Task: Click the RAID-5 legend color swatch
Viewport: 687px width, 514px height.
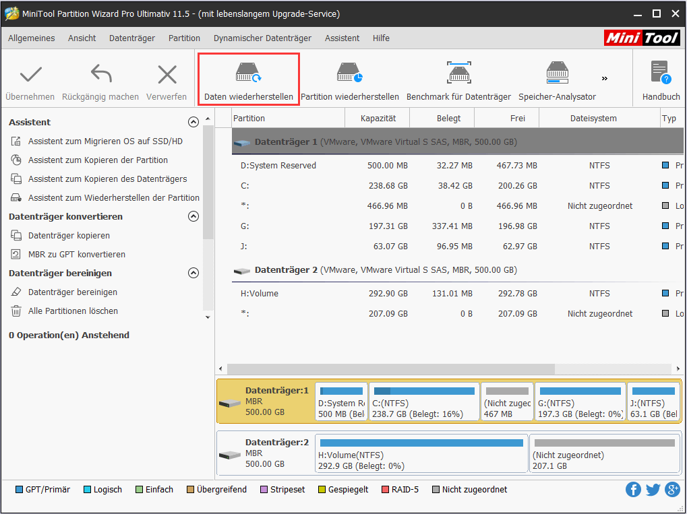Action: [385, 490]
